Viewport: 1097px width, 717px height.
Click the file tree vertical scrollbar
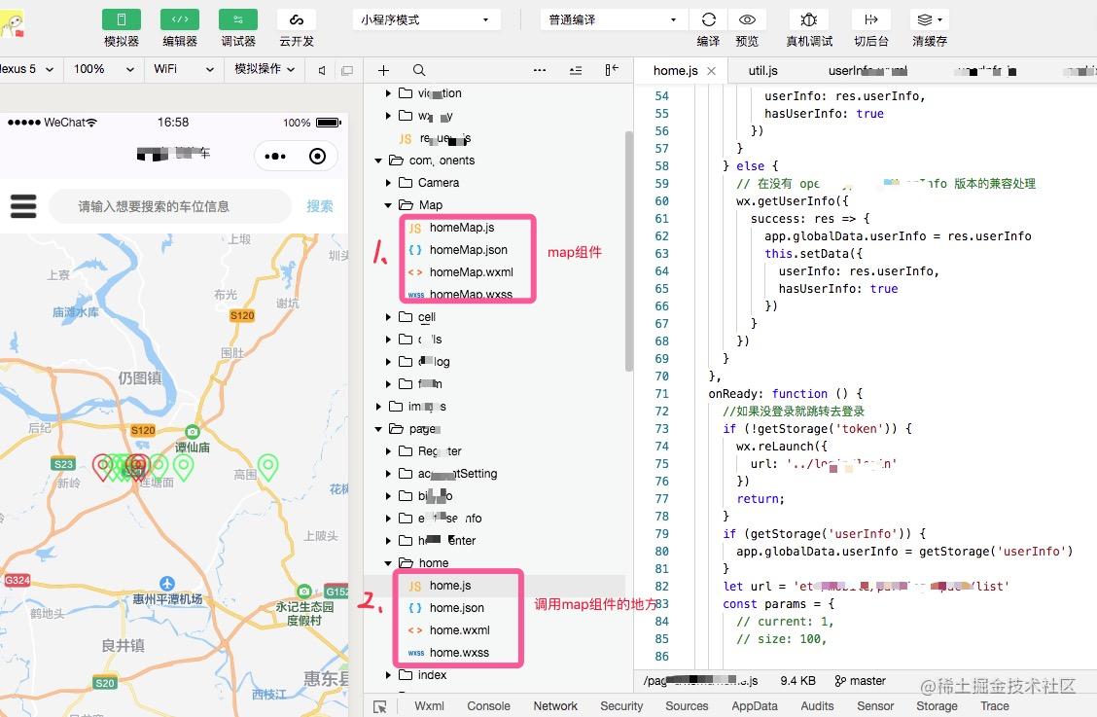(x=629, y=251)
